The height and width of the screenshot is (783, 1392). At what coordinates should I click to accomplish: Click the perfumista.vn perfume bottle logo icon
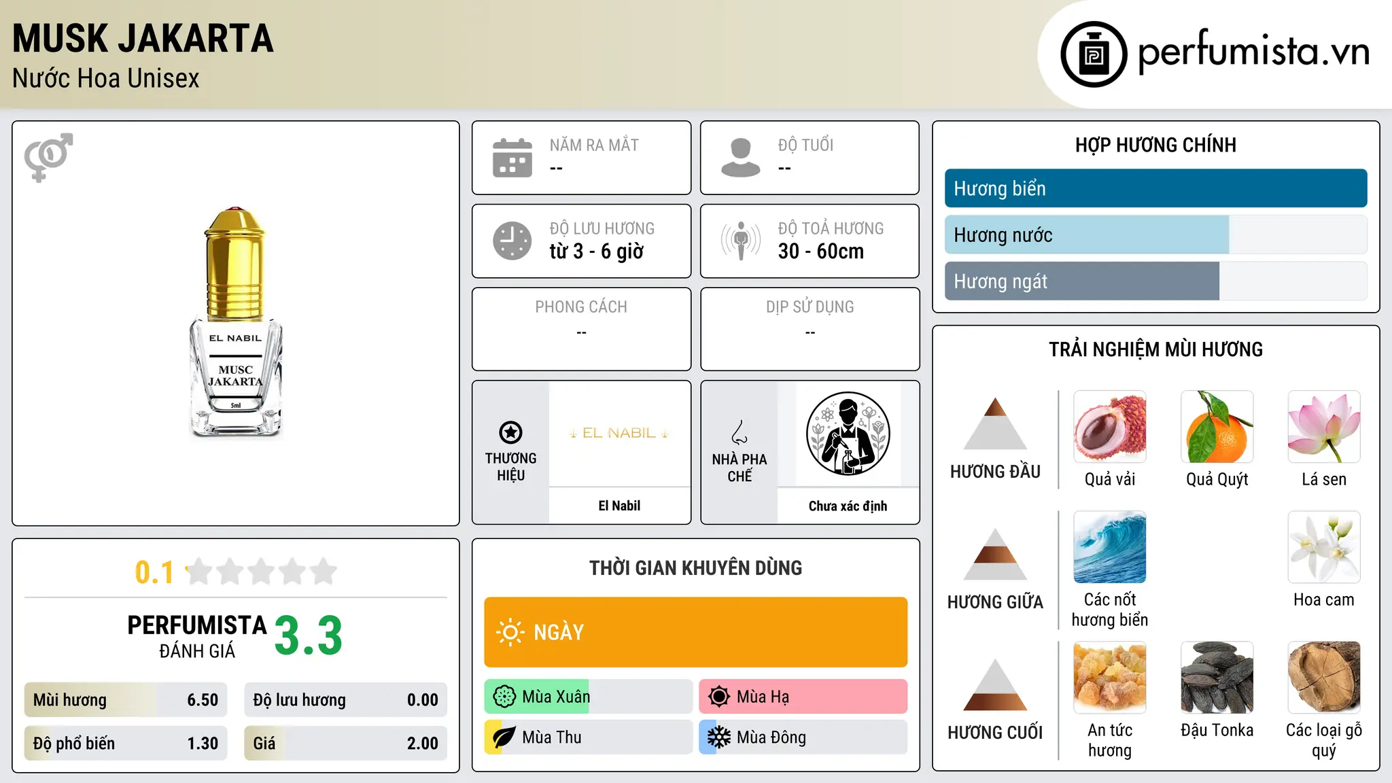(x=1094, y=54)
